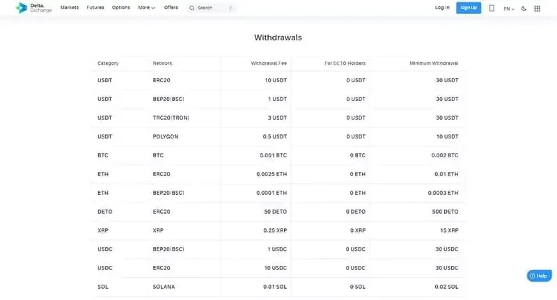Click the Withdrawal Fee column header
Image resolution: width=557 pixels, height=300 pixels.
pyautogui.click(x=269, y=63)
